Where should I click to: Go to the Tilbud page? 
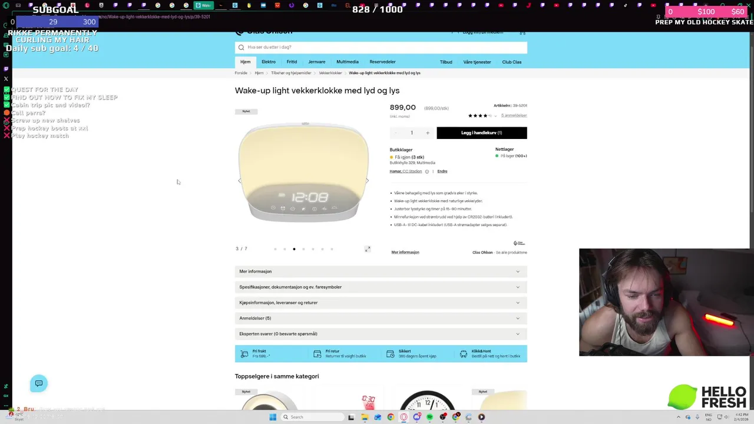[446, 62]
